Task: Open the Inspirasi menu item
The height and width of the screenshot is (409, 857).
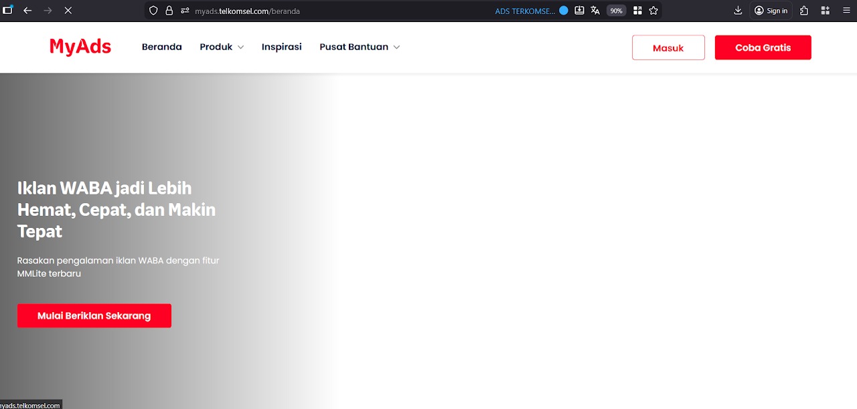Action: point(281,47)
